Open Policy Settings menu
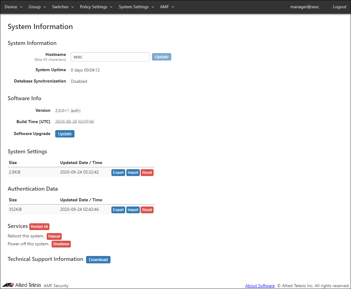This screenshot has height=289, width=351. (x=96, y=7)
